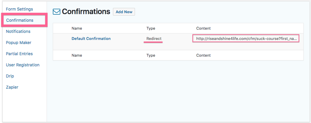This screenshot has height=123, width=311.
Task: Open the Zapier settings tab
Action: pyautogui.click(x=12, y=87)
